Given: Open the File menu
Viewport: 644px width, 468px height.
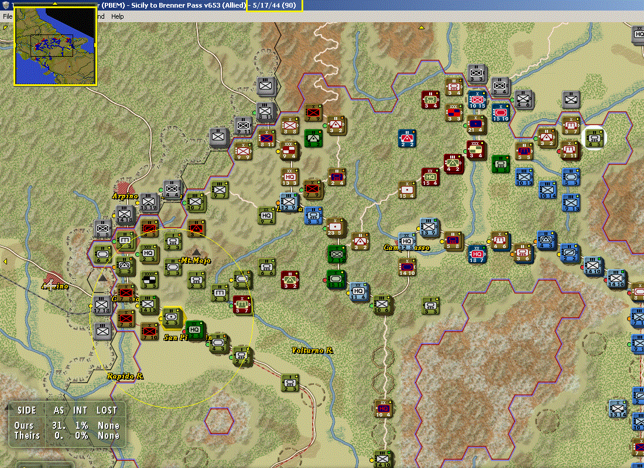Looking at the screenshot, I should (x=8, y=16).
